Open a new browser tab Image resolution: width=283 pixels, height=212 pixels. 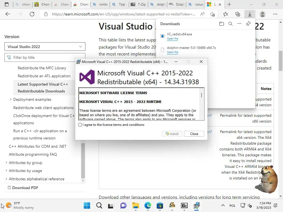[229, 4]
